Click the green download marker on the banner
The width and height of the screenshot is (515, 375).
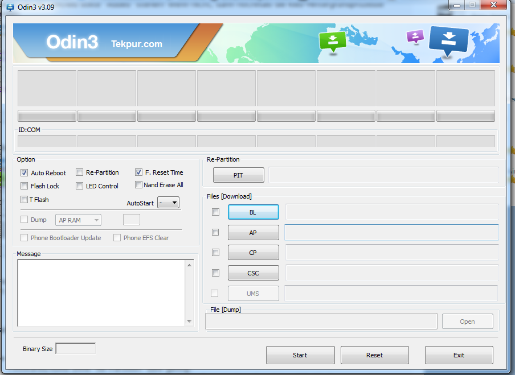click(332, 41)
